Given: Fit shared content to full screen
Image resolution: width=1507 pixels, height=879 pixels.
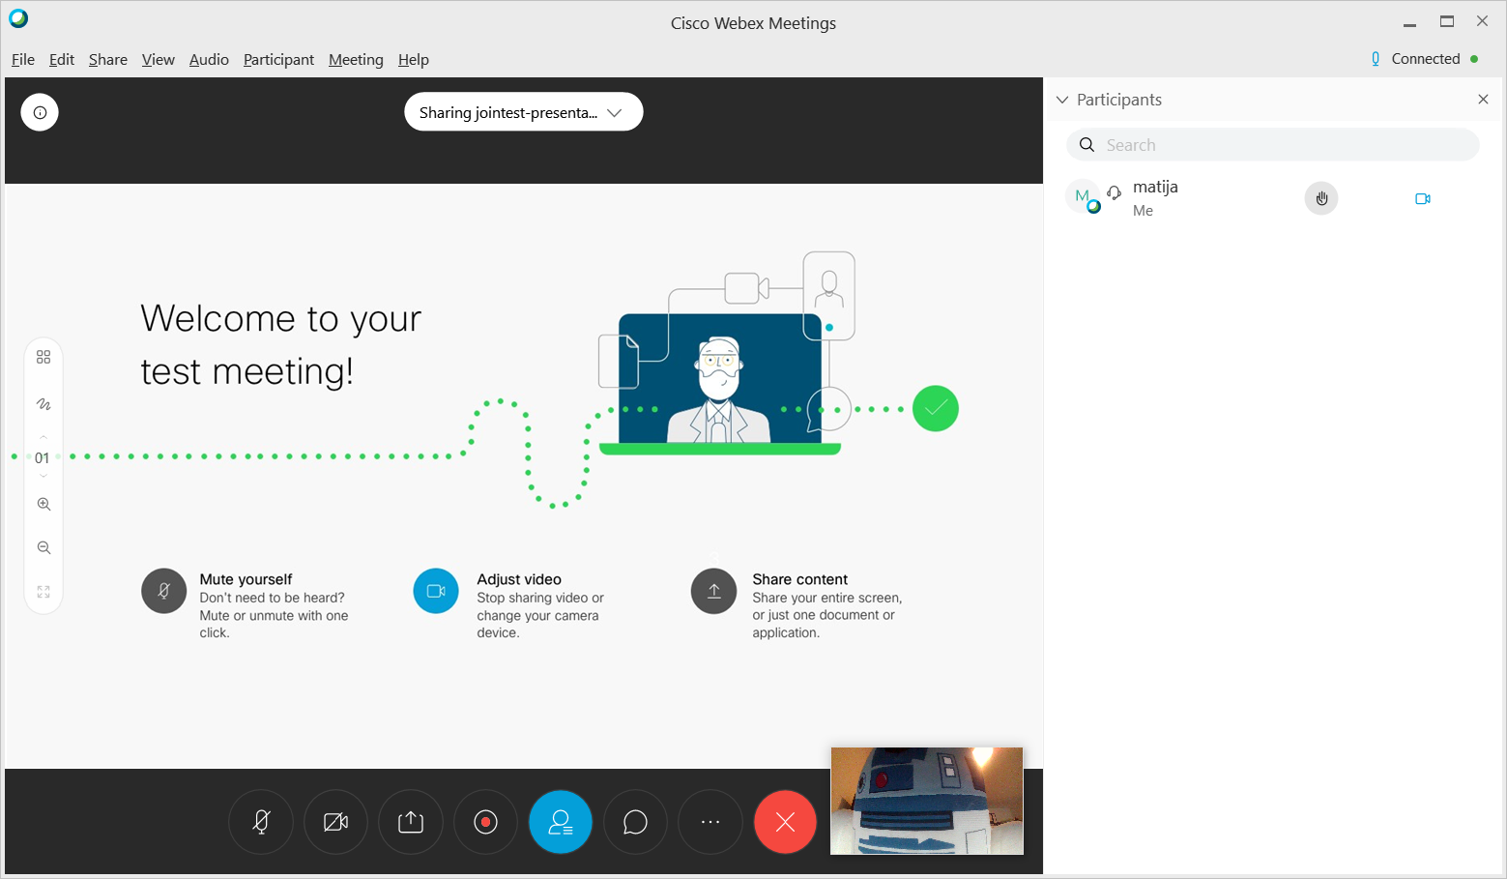Looking at the screenshot, I should [x=43, y=592].
